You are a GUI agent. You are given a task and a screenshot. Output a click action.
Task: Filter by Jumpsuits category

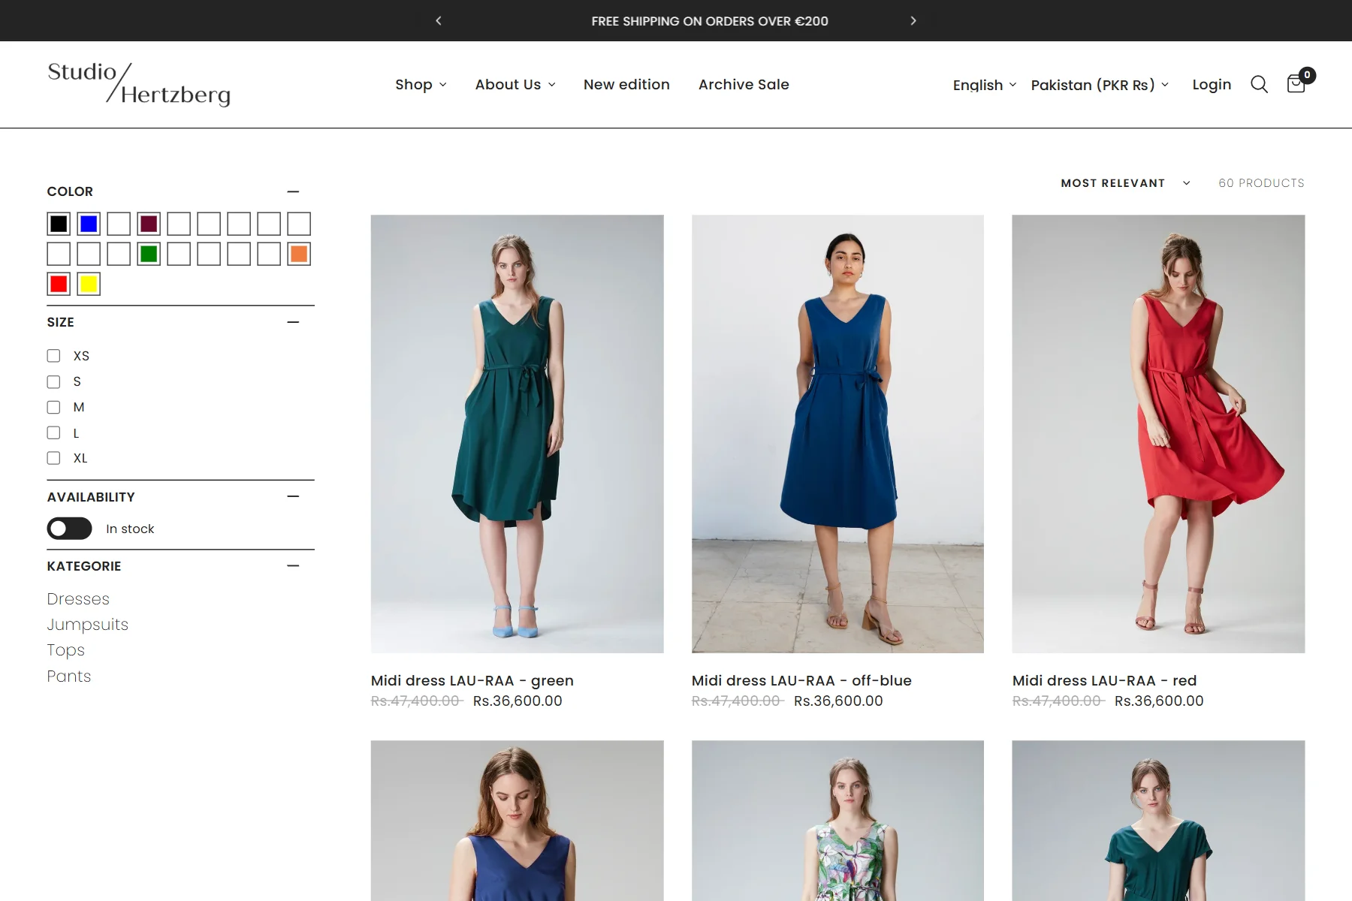(x=87, y=625)
